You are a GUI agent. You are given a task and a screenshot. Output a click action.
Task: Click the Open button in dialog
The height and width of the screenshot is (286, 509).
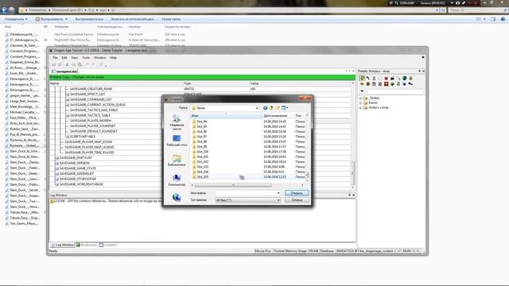297,193
